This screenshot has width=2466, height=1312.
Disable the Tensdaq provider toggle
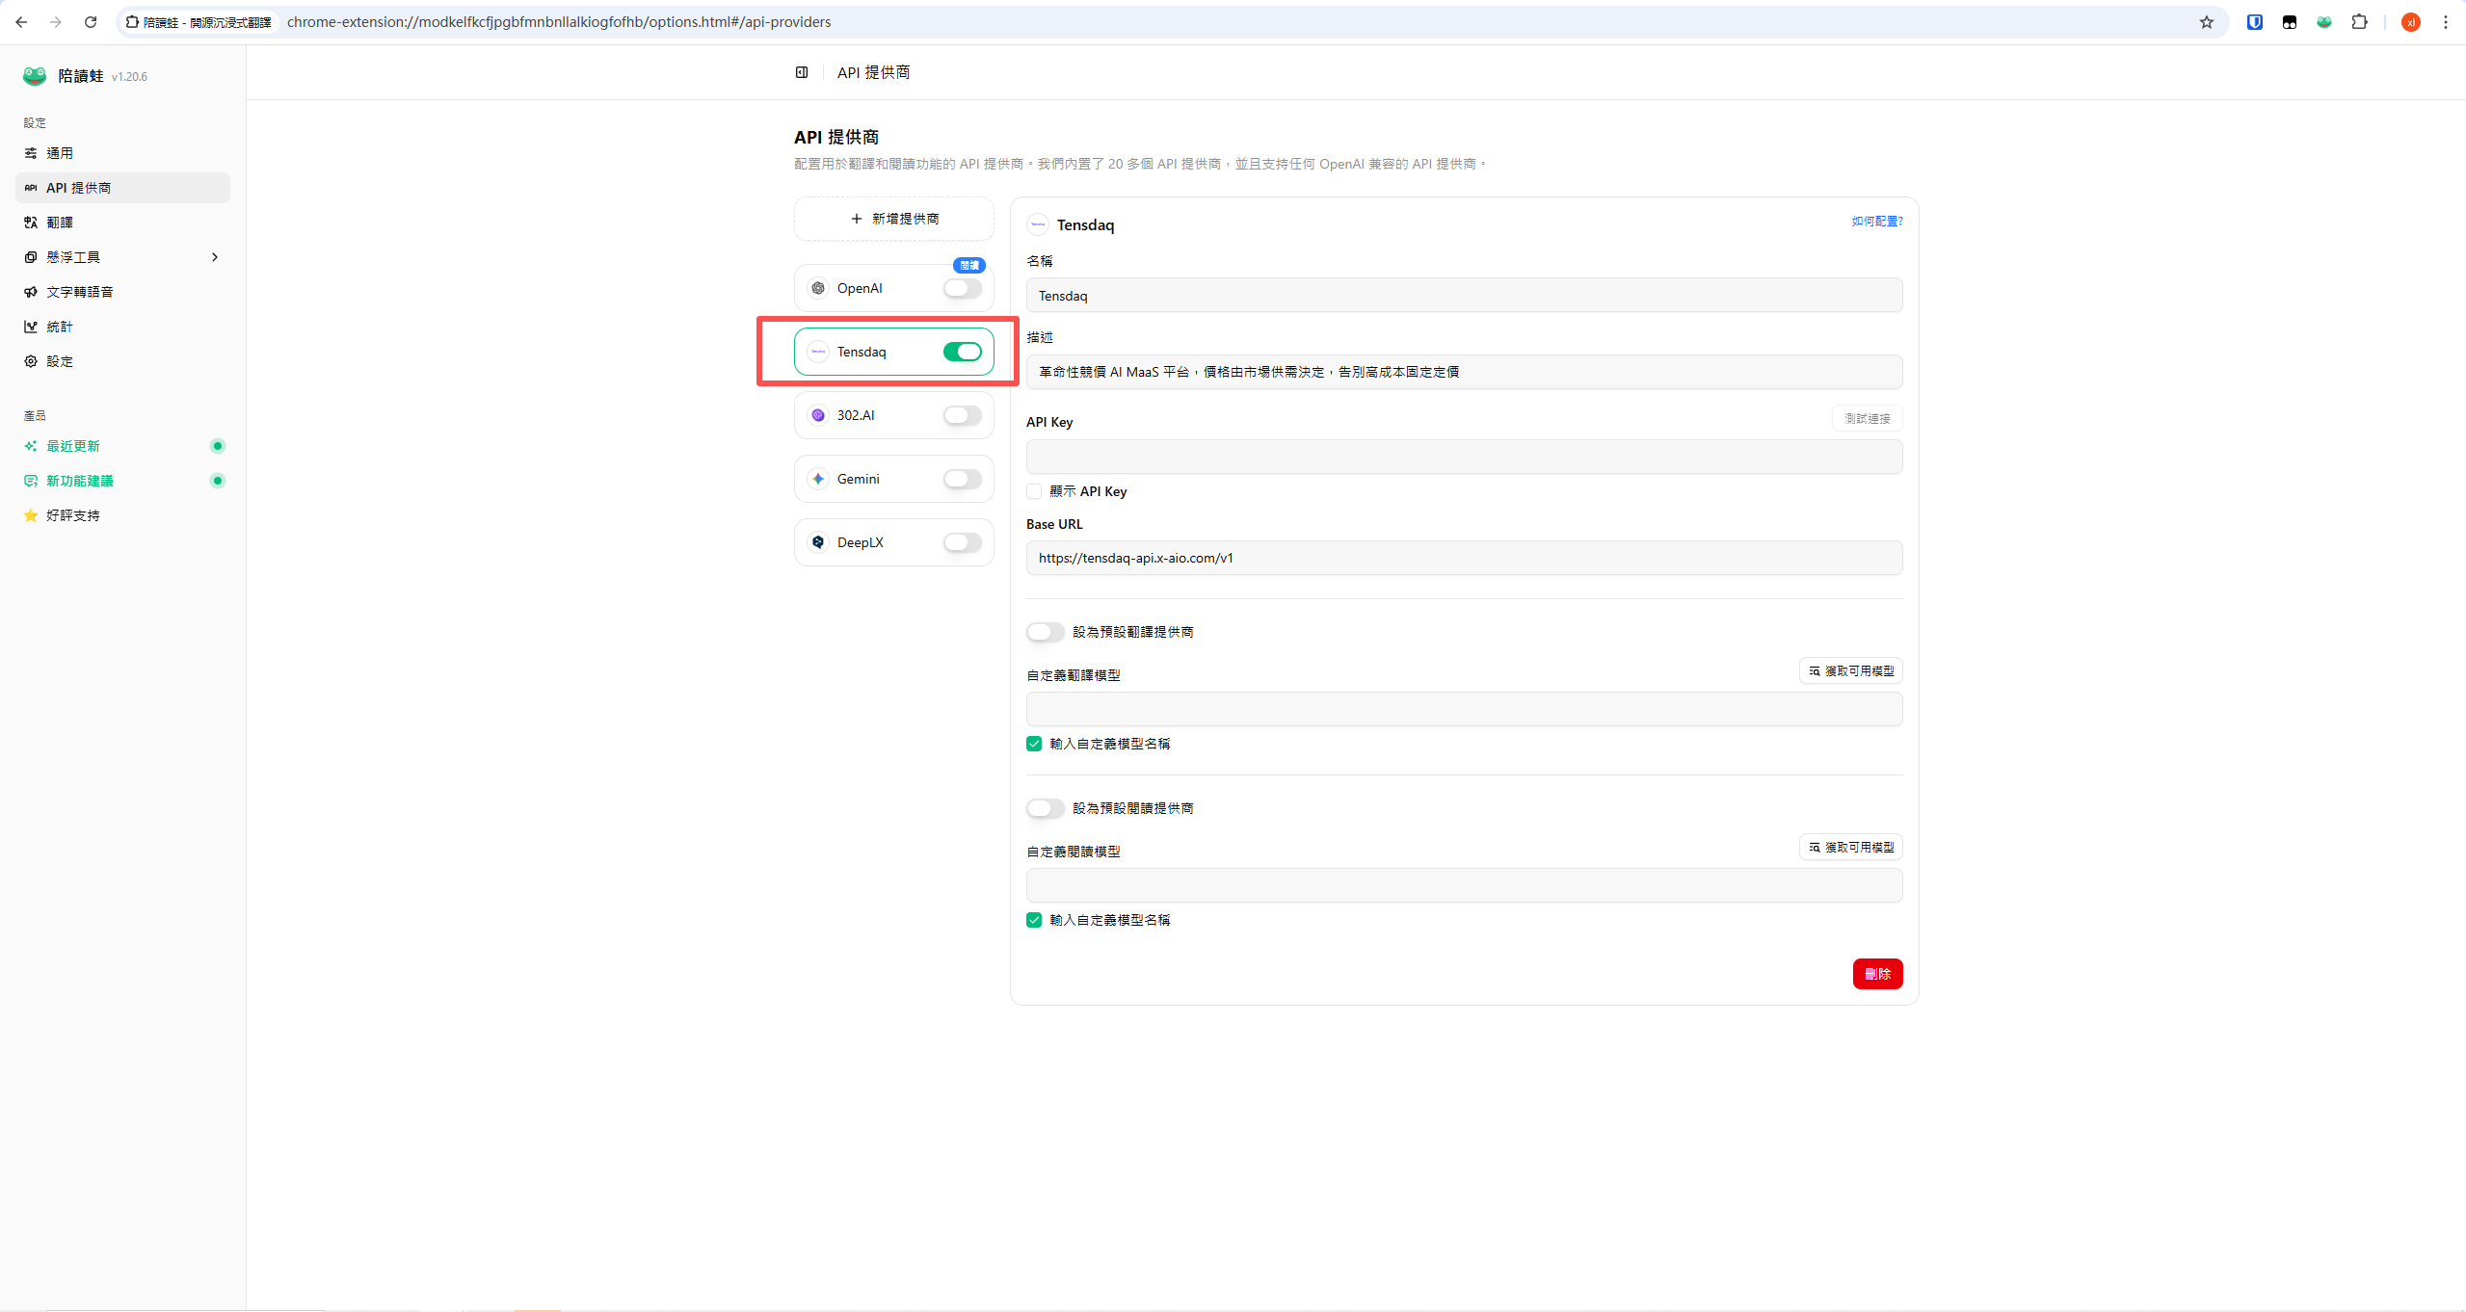[962, 352]
